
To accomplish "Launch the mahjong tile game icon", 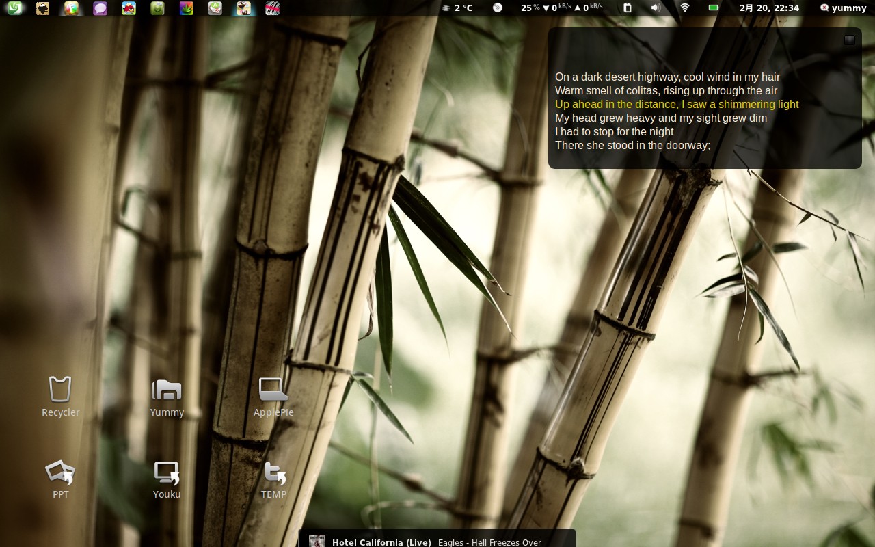I will pos(215,8).
